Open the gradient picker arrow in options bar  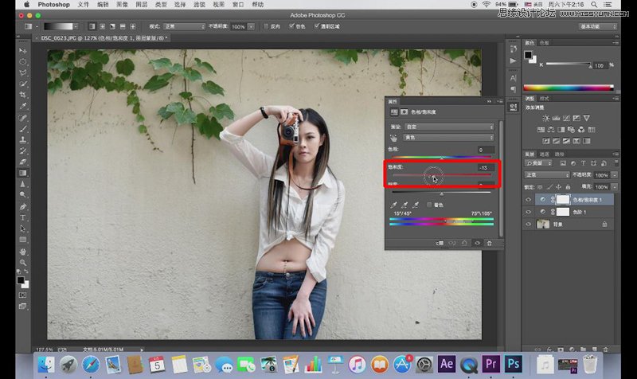point(76,26)
